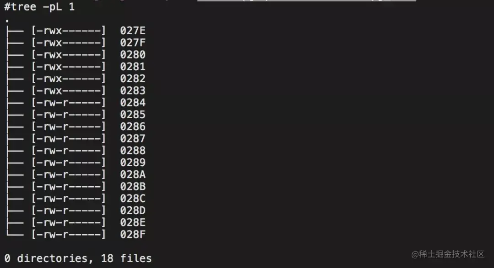Select file 028D in the listing
The image size is (494, 268).
tap(133, 210)
